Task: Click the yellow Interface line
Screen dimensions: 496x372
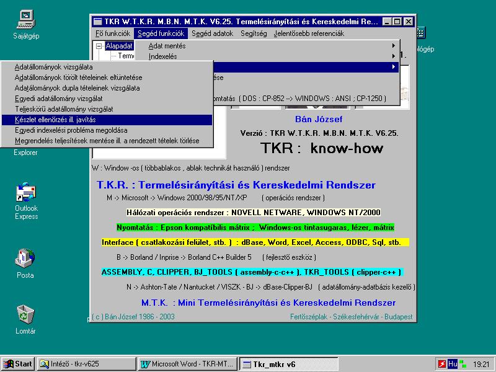Action: point(255,242)
